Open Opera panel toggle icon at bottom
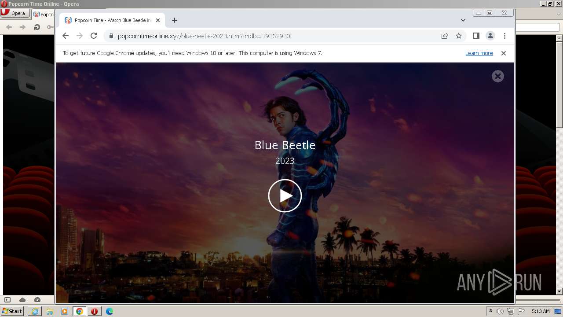The width and height of the screenshot is (563, 317). point(7,300)
